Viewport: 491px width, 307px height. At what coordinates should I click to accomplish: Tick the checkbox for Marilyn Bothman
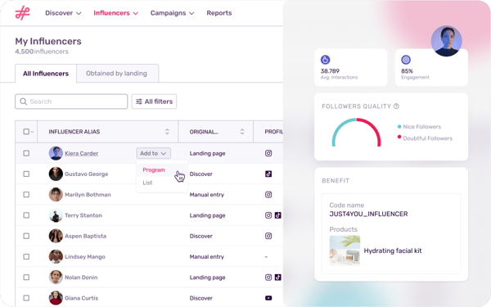click(26, 195)
